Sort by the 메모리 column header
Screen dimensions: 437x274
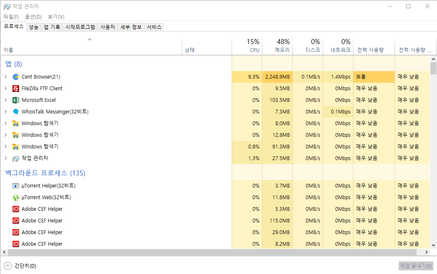coord(277,47)
